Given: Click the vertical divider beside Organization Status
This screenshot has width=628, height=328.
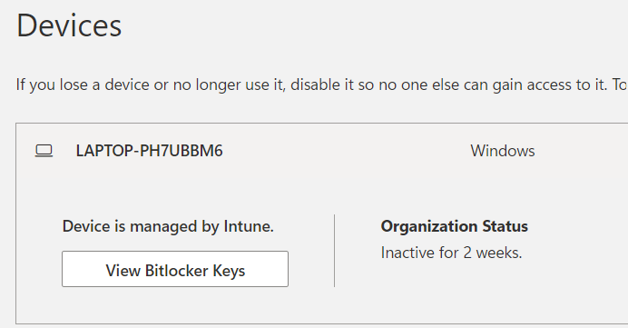Looking at the screenshot, I should pyautogui.click(x=335, y=251).
